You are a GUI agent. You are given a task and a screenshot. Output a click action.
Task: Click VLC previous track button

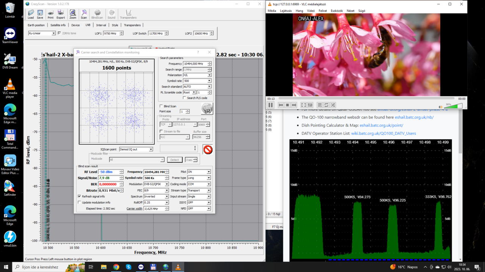pyautogui.click(x=281, y=105)
